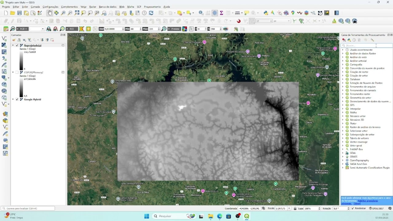Open the Processamento menu
Image resolution: width=393 pixels, height=221 pixels.
[152, 6]
